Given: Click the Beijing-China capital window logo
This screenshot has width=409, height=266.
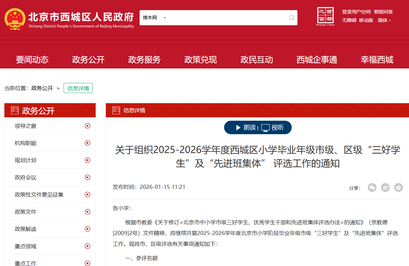Looking at the screenshot, I should pyautogui.click(x=325, y=17).
